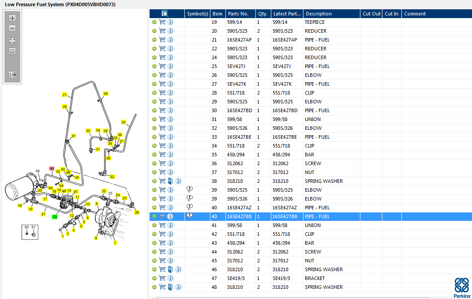Viewport: 472px width, 299px height.
Task: Select callout 26 in the diagram
Action: (137, 212)
